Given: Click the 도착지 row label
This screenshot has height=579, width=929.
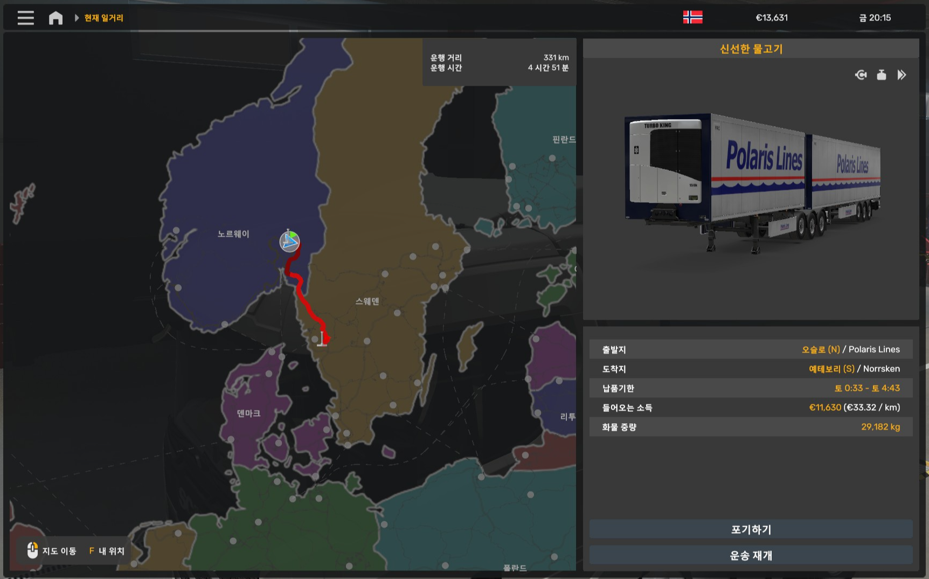Looking at the screenshot, I should pos(614,369).
